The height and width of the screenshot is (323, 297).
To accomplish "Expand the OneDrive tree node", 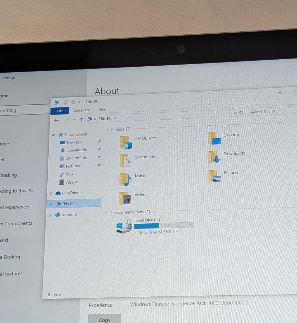I will coord(51,193).
